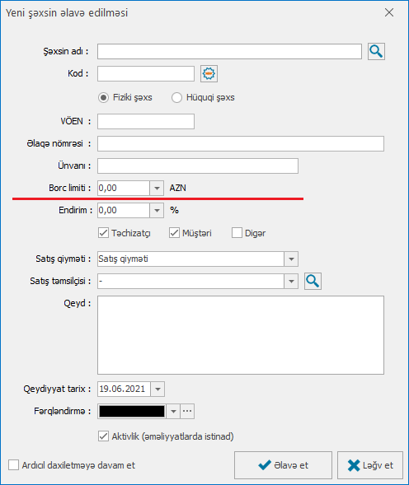Open the Endirim percentage dropdown
The width and height of the screenshot is (409, 485).
click(157, 210)
